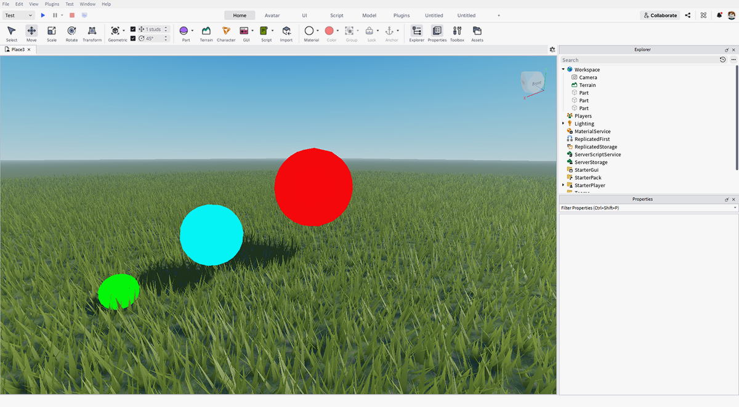Open the user avatar profile
739x407 pixels.
pos(732,15)
